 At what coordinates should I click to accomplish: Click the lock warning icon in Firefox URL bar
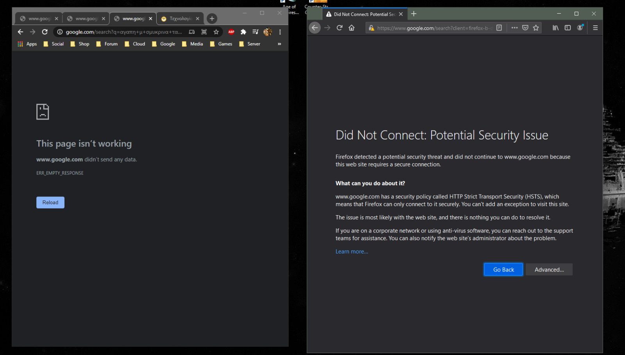coord(371,28)
